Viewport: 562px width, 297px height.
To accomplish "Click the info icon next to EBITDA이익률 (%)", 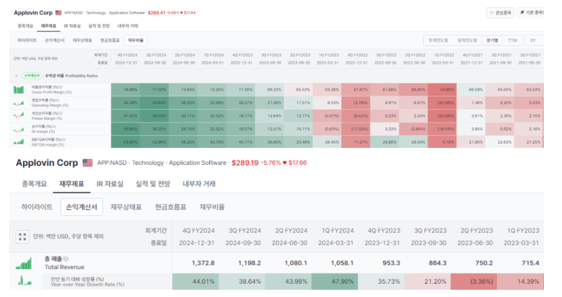I will tap(63, 139).
